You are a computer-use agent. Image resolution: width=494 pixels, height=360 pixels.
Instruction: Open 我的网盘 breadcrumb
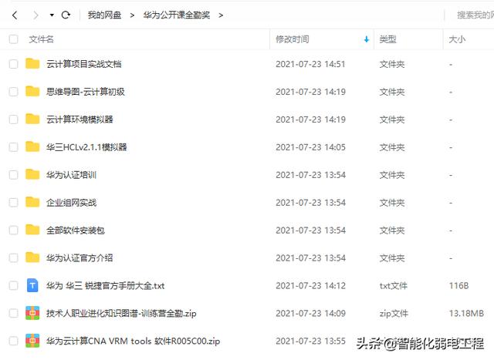point(104,15)
